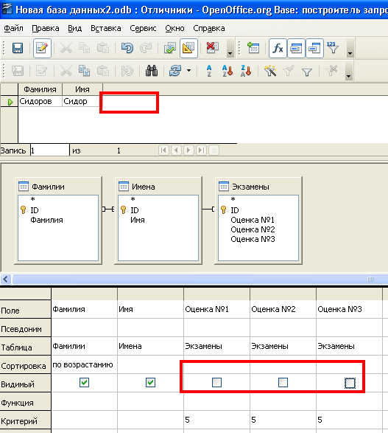Click the Add Tables icon

pyautogui.click(x=253, y=49)
